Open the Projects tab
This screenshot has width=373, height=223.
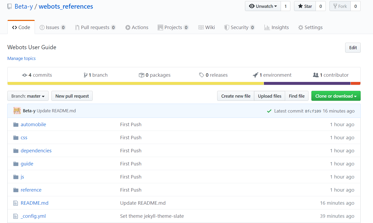click(x=173, y=27)
